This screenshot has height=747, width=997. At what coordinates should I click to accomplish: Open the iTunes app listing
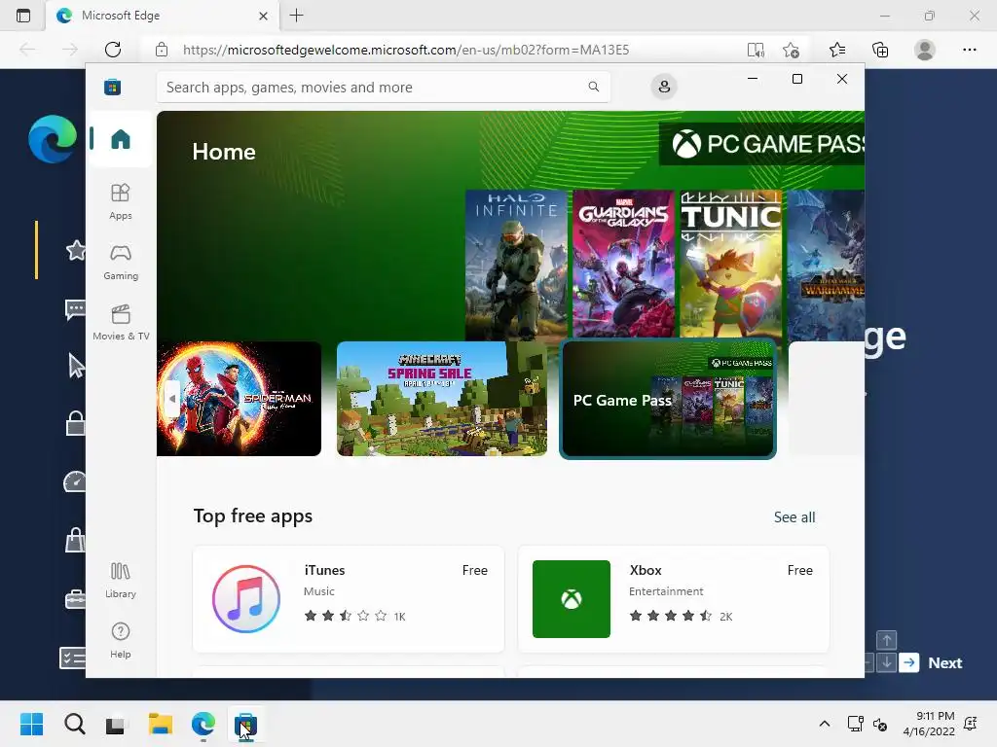(349, 599)
